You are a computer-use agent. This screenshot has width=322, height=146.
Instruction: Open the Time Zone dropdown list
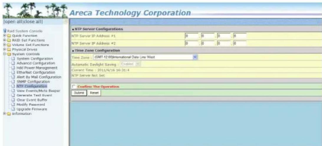[145, 57]
